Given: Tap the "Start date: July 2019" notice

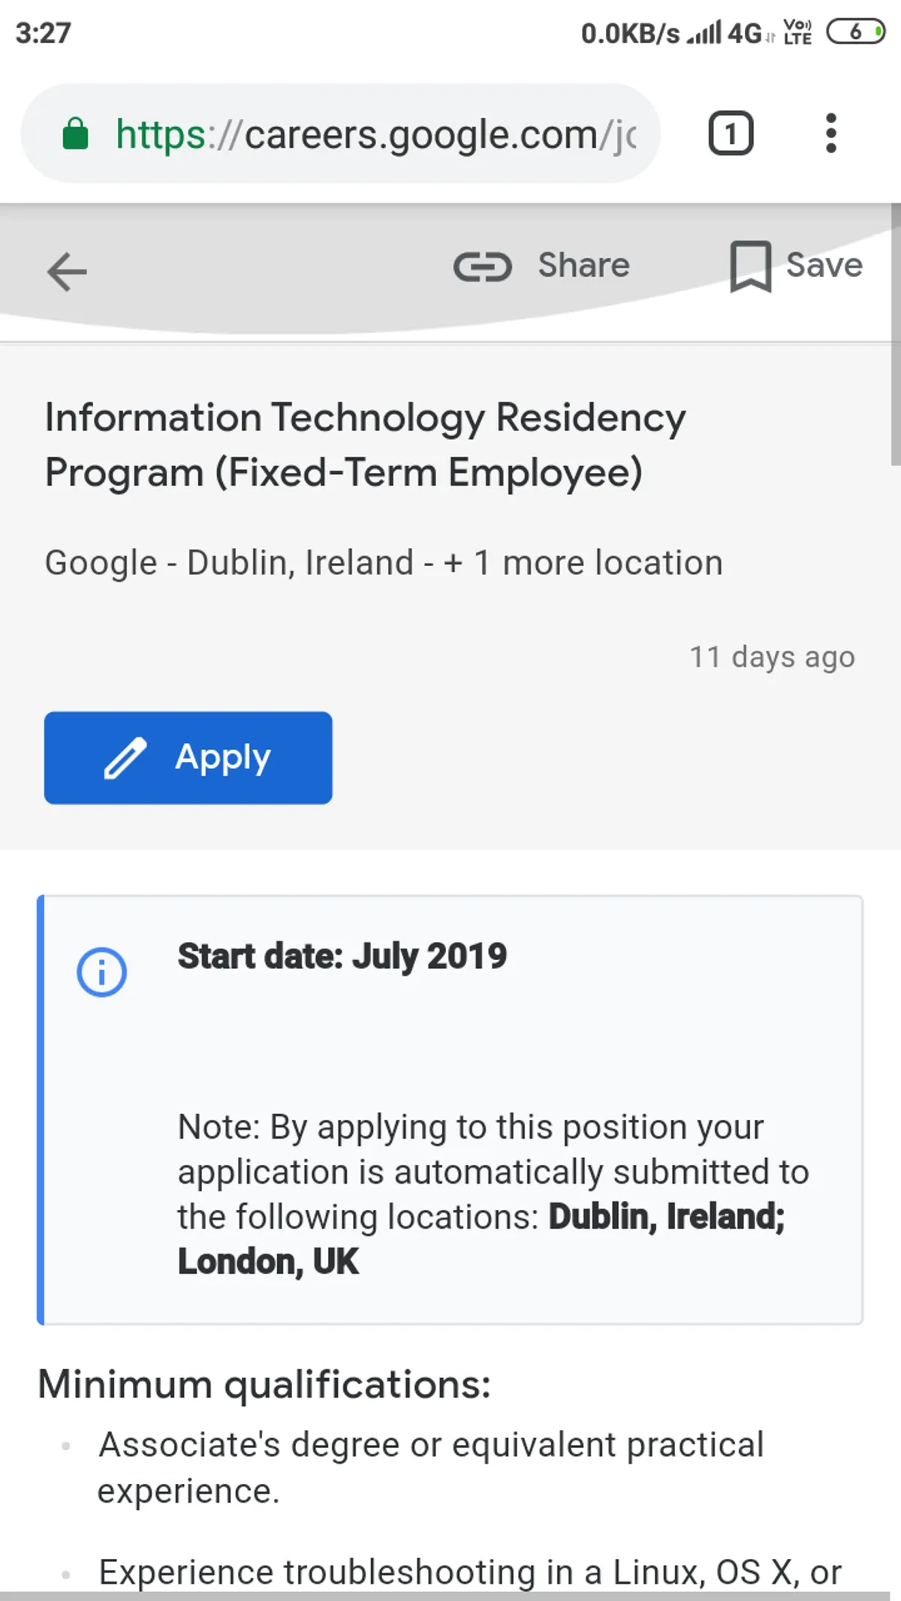Looking at the screenshot, I should pos(342,956).
